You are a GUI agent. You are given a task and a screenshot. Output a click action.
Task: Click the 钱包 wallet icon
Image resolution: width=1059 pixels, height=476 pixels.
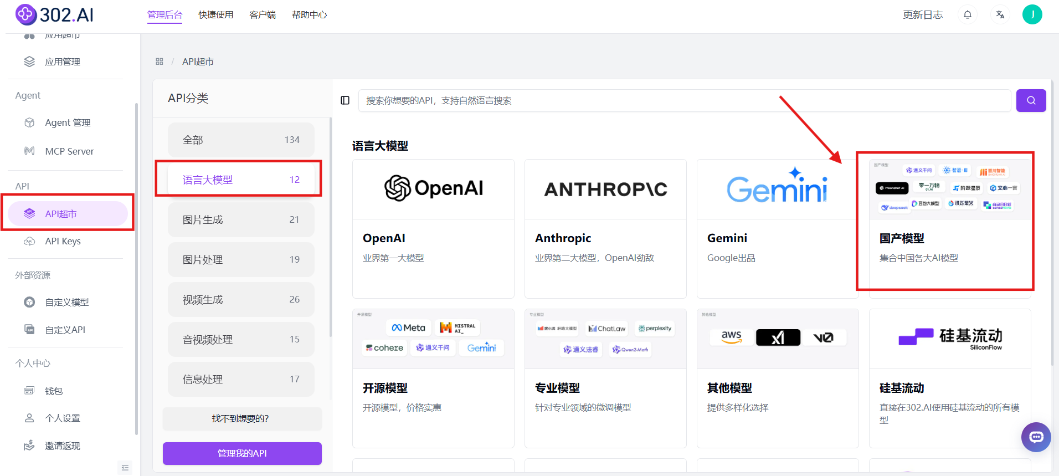(29, 391)
